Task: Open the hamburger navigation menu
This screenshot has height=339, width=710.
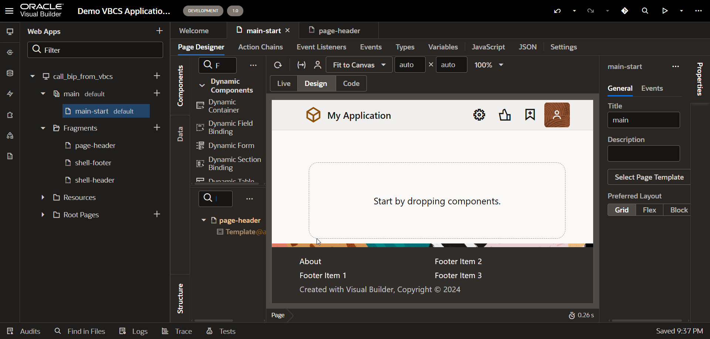Action: (9, 11)
